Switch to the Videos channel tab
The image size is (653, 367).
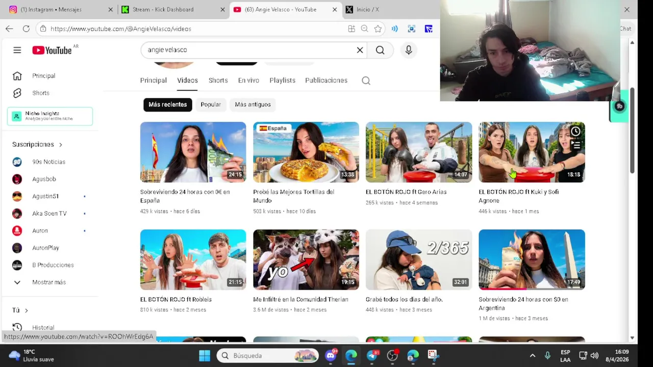point(187,81)
